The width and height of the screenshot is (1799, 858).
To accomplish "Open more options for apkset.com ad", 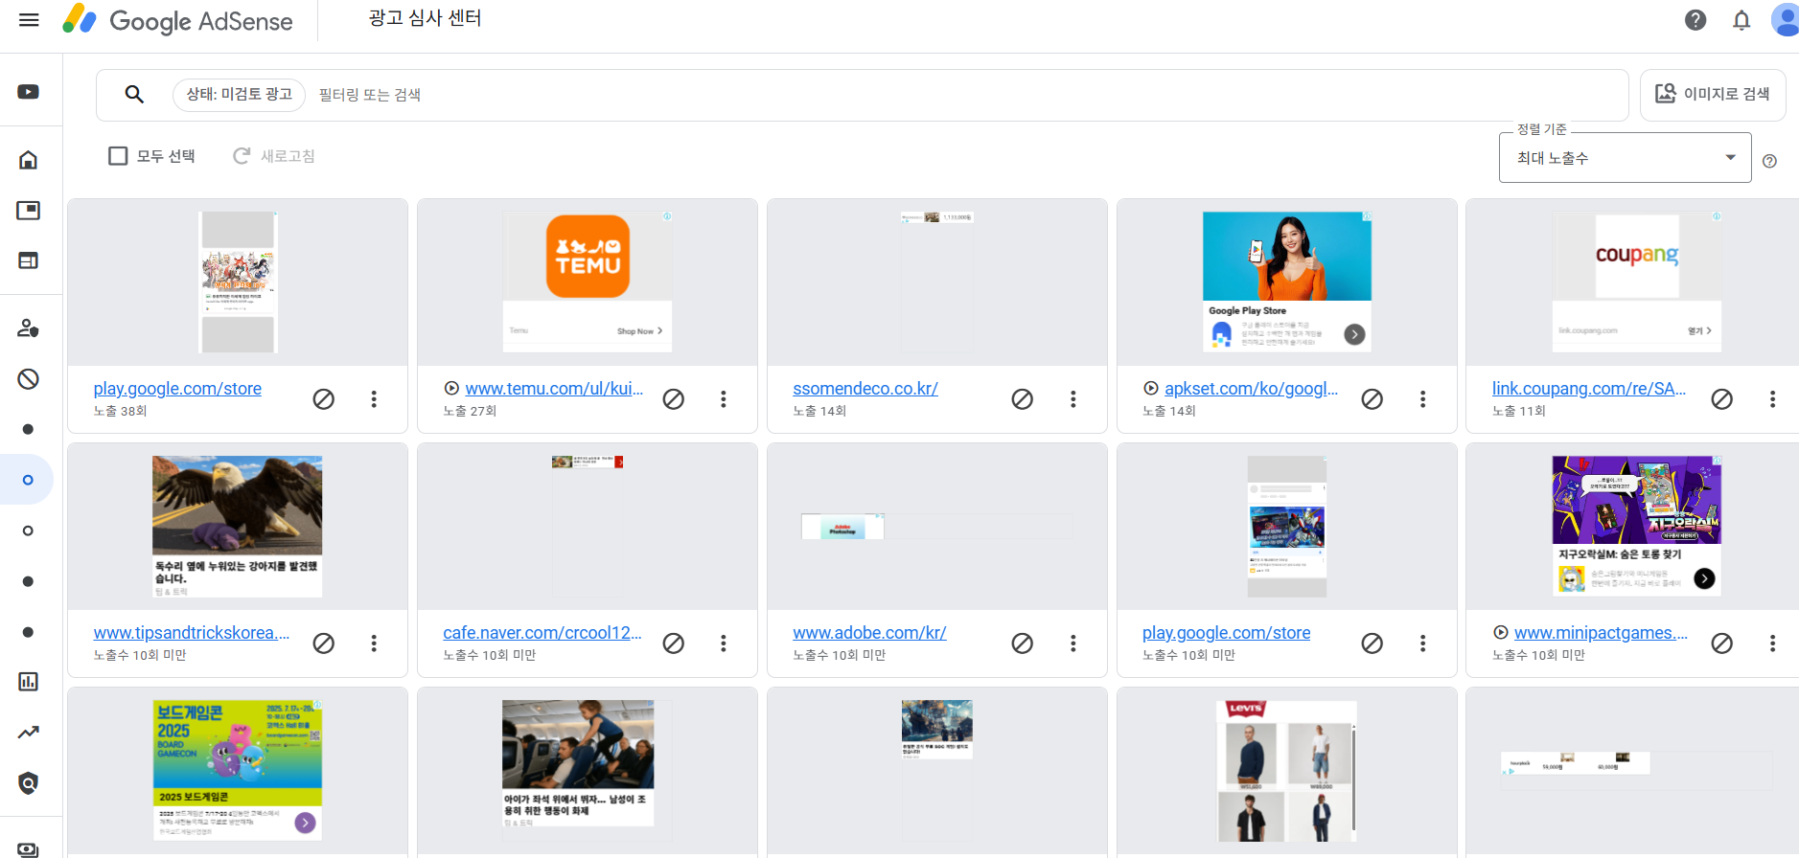I will [1423, 399].
